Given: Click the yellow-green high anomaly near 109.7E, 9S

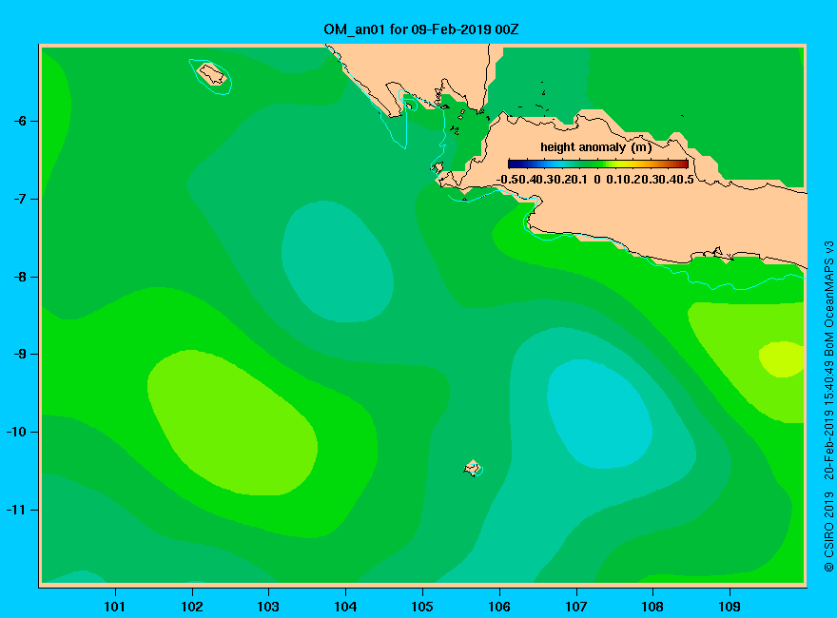Looking at the screenshot, I should tap(782, 359).
